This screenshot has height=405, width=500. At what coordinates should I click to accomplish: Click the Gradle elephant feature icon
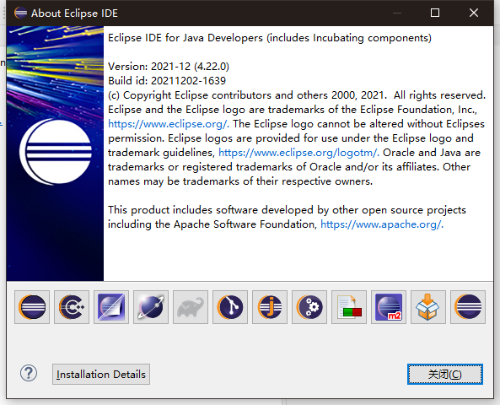point(191,307)
